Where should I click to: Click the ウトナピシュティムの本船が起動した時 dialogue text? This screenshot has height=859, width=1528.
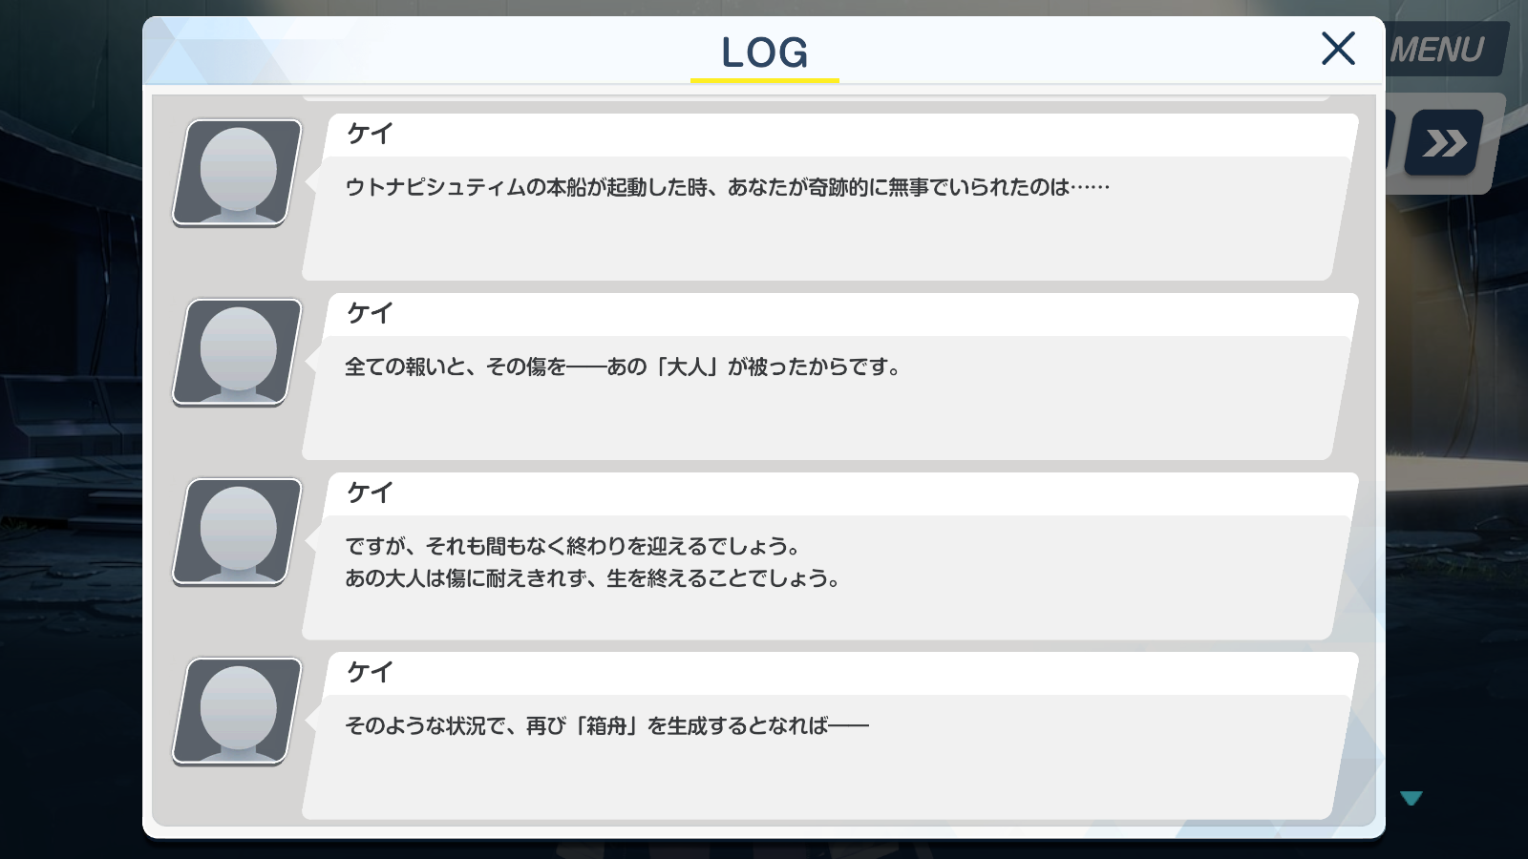point(727,187)
